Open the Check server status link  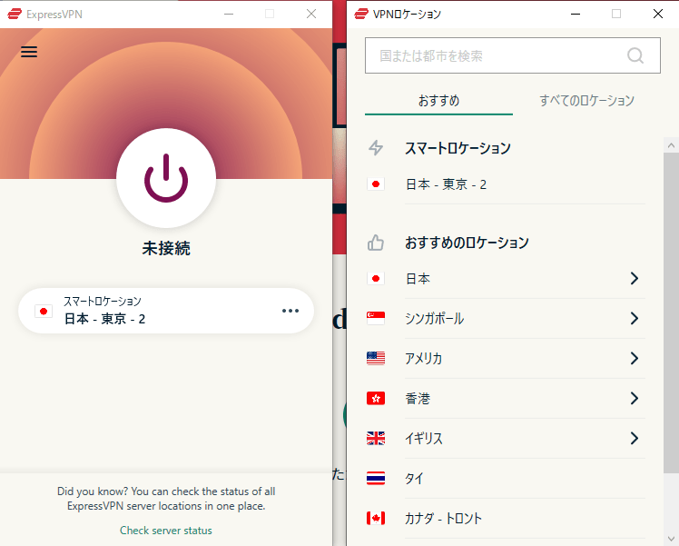tap(166, 531)
